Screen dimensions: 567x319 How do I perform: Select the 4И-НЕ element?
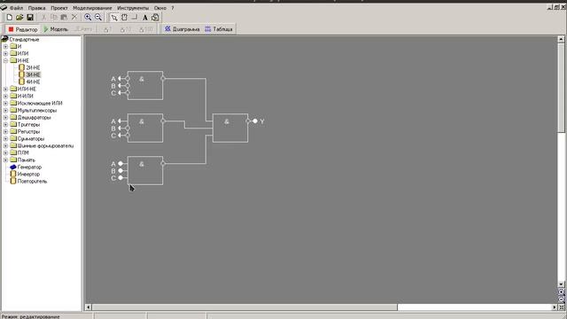(33, 82)
